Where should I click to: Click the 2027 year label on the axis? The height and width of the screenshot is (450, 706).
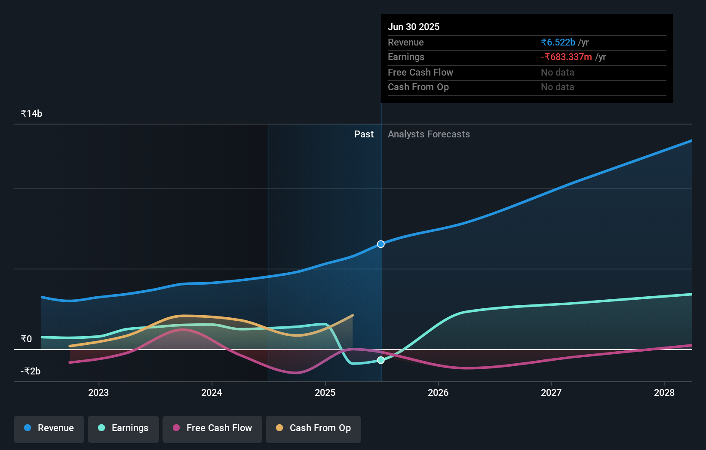[x=552, y=392]
